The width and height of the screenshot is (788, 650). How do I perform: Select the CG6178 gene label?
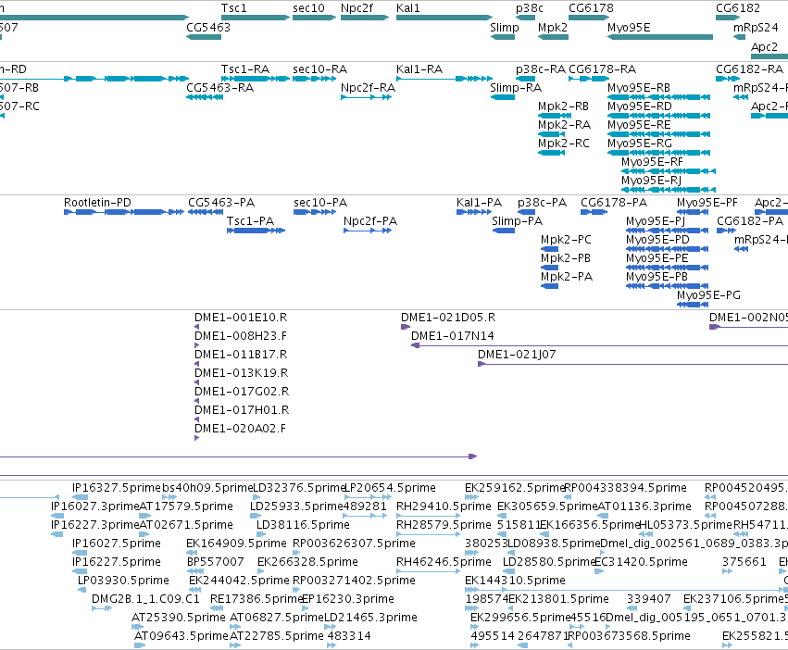pos(591,8)
